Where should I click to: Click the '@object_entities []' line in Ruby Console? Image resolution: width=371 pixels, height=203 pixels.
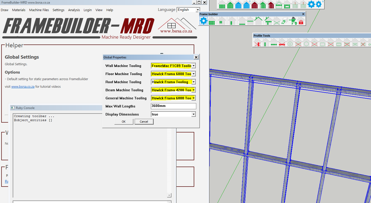[33, 120]
